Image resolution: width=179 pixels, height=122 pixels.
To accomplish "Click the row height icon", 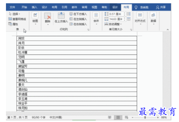I will 106,14.
